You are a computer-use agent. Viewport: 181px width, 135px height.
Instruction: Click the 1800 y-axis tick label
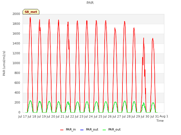coord(16,24)
